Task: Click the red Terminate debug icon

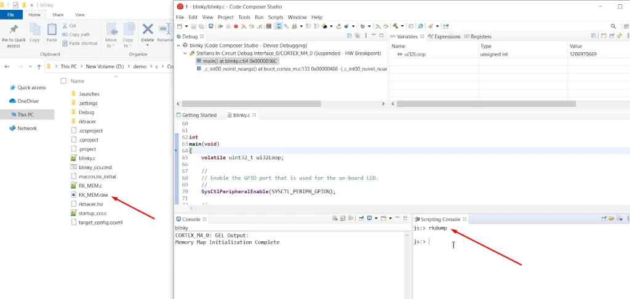Action: coord(236,26)
